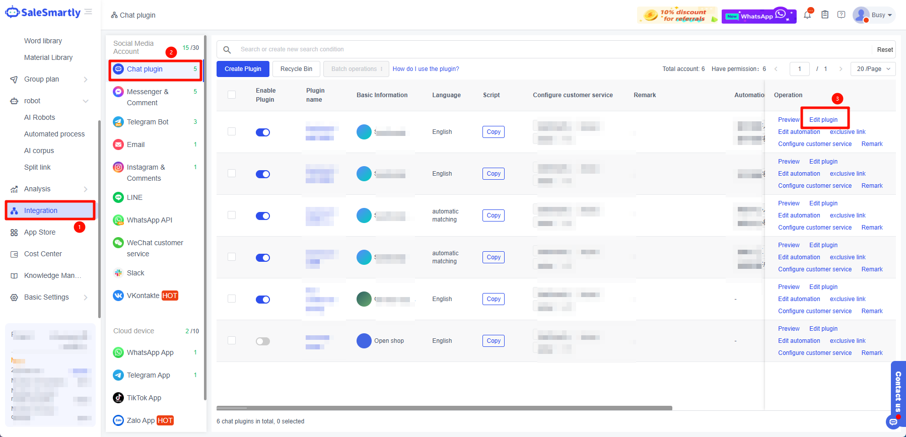The height and width of the screenshot is (437, 906).
Task: Check the select-all checkbox in table header
Action: (232, 95)
